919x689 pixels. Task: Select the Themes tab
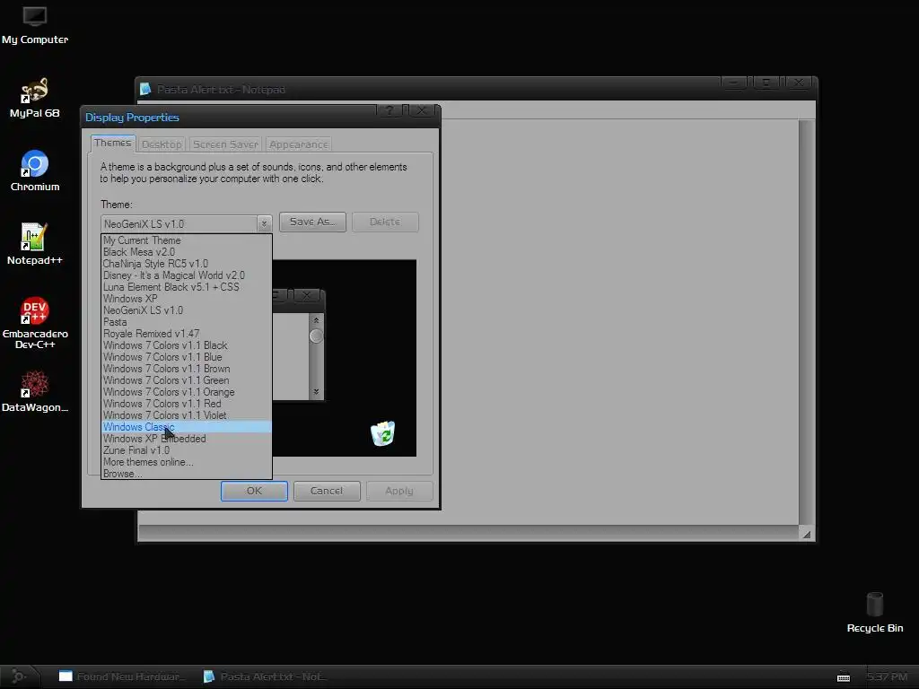click(112, 143)
